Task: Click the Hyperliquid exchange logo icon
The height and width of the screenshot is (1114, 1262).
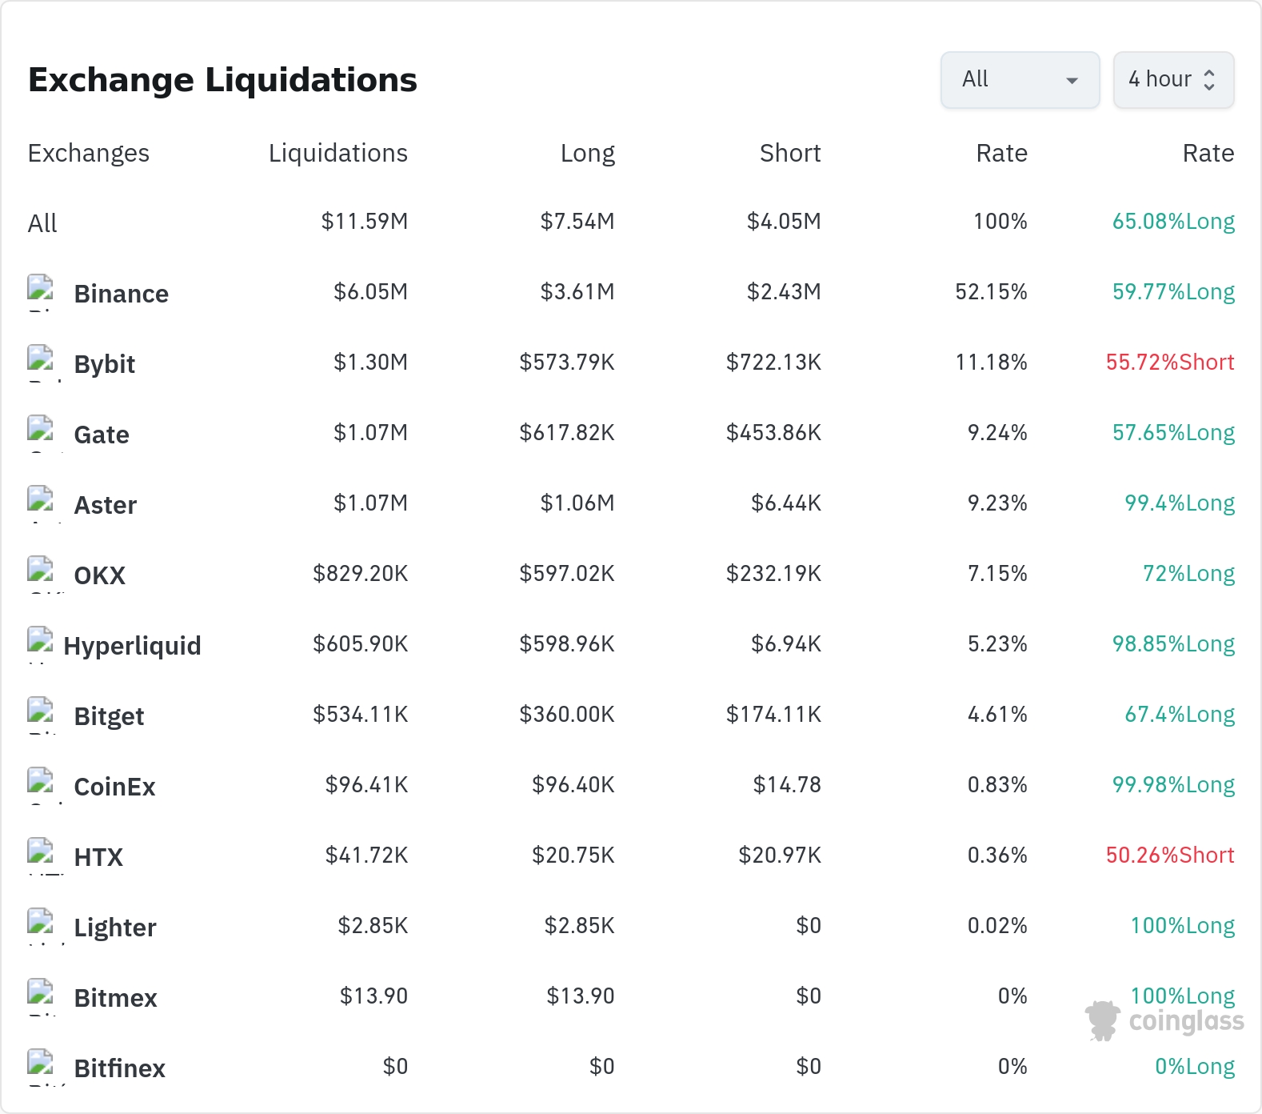Action: pos(41,643)
